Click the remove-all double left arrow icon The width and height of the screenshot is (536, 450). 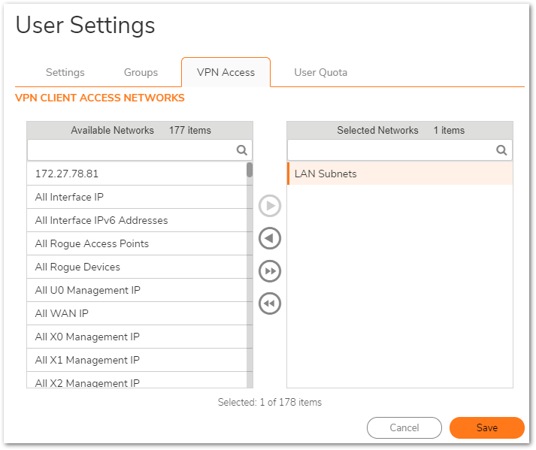[x=269, y=304]
